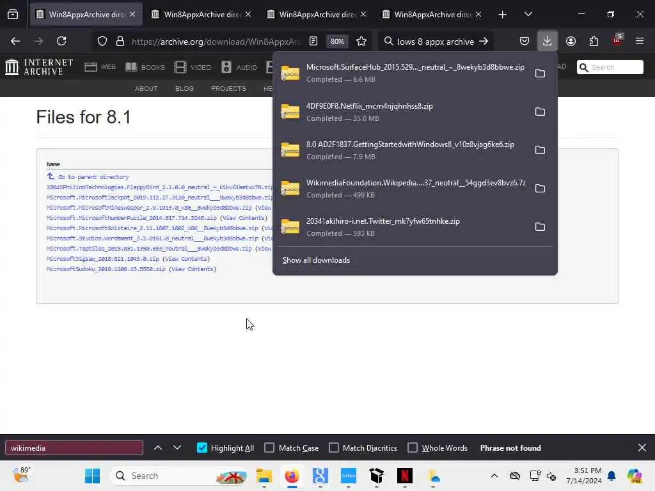The image size is (655, 491).
Task: Open ABOUT in Archive menu
Action: pos(146,88)
